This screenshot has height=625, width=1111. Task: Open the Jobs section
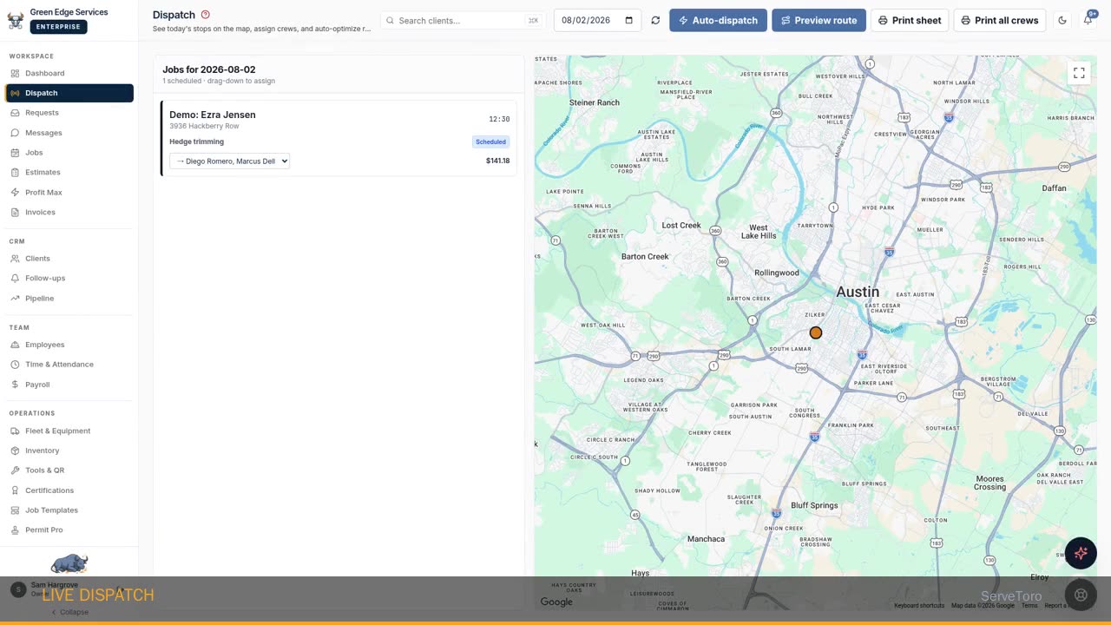(x=69, y=153)
